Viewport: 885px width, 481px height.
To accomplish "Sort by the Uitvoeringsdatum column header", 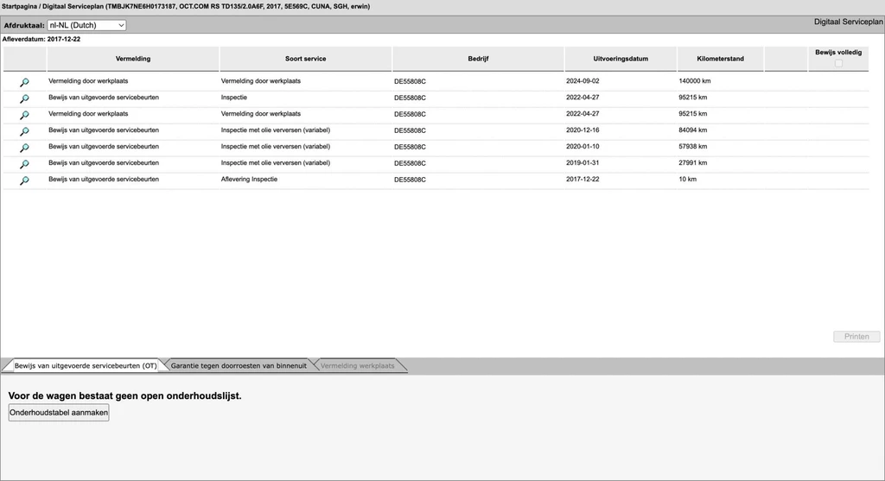I will [x=621, y=59].
